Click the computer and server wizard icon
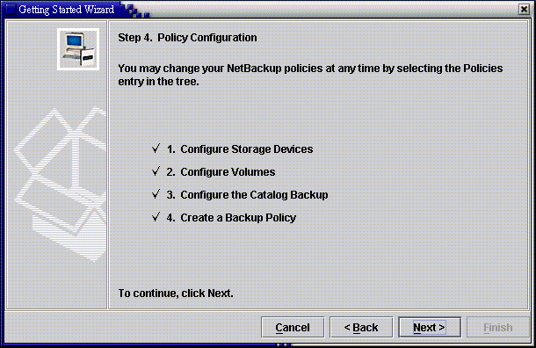This screenshot has height=348, width=536. pos(78,49)
